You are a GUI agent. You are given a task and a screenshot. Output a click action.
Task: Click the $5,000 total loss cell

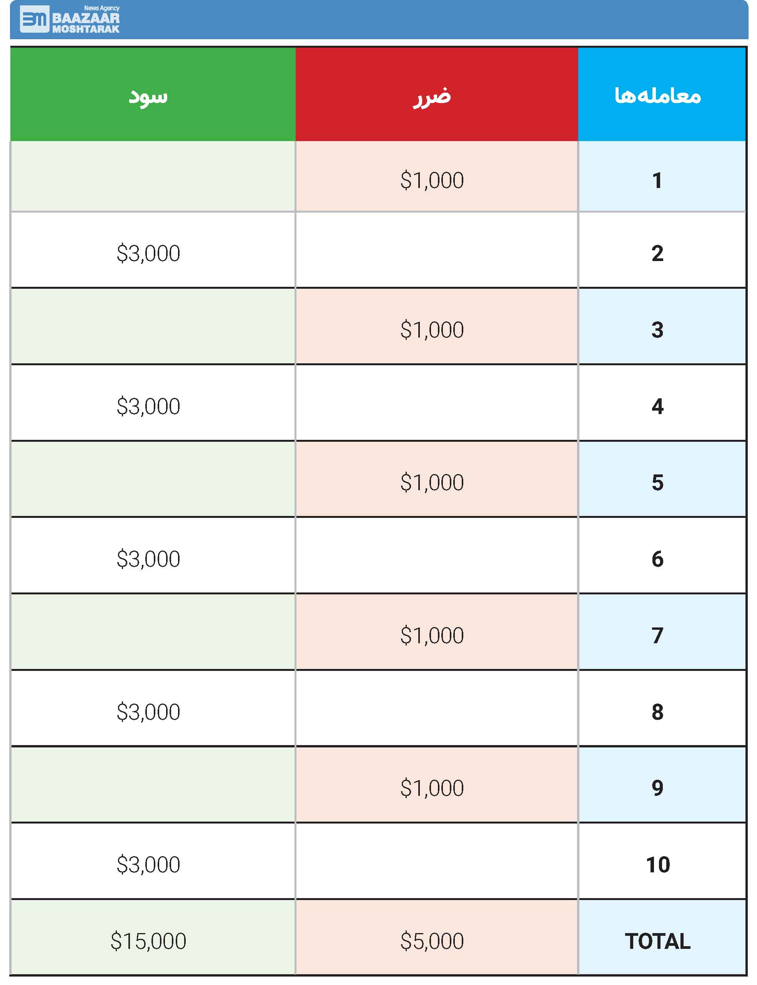(437, 937)
